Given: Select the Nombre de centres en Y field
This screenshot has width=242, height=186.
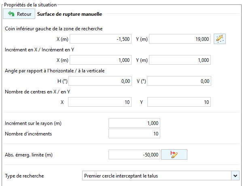Looking at the screenshot, I should coord(179,102).
